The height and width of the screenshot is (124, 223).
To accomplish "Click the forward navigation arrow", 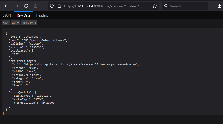I will (x=16, y=6).
